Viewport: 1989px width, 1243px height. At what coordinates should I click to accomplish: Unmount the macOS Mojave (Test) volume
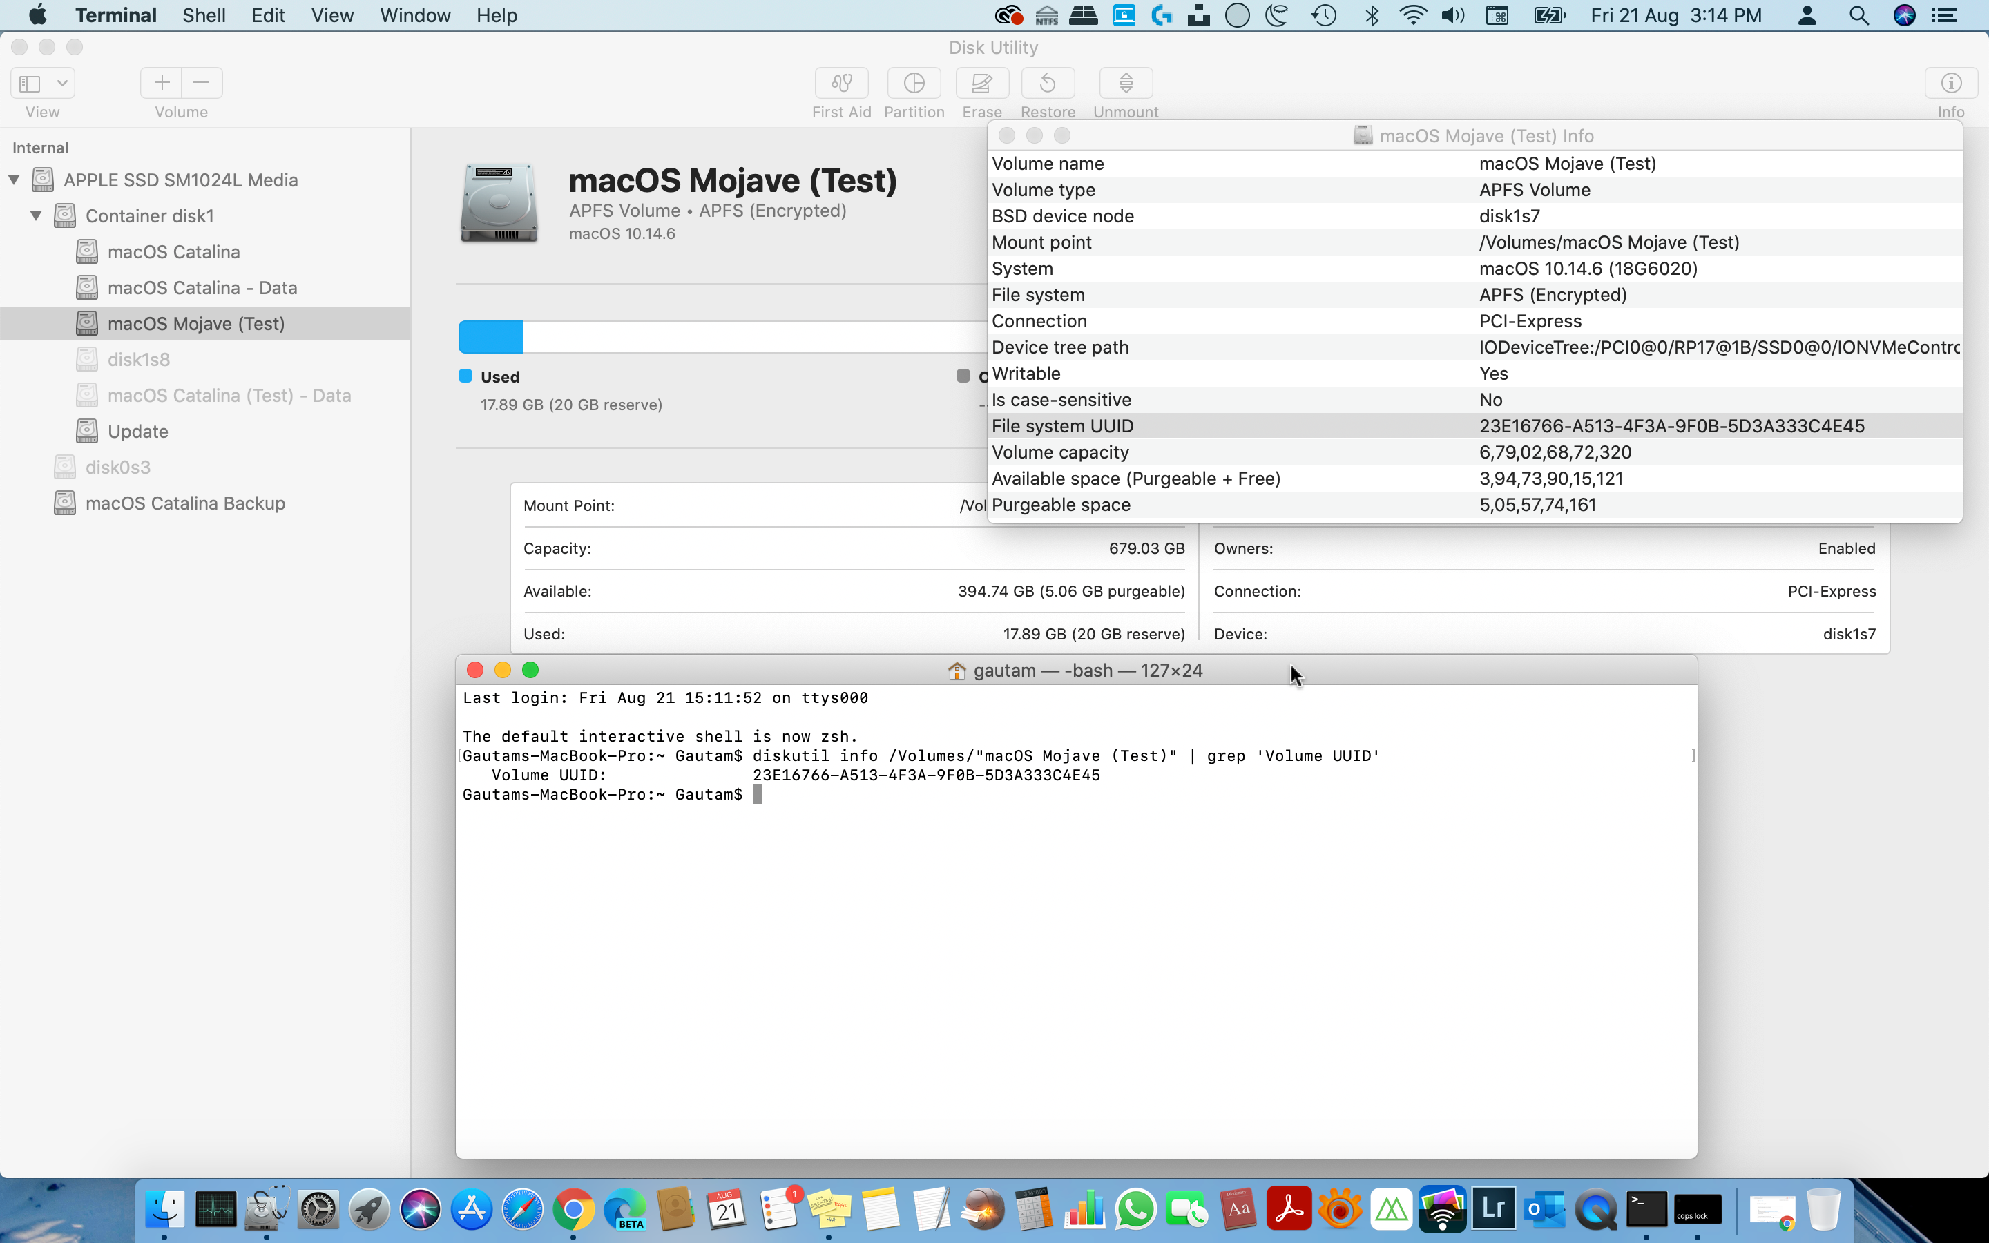coord(1124,90)
